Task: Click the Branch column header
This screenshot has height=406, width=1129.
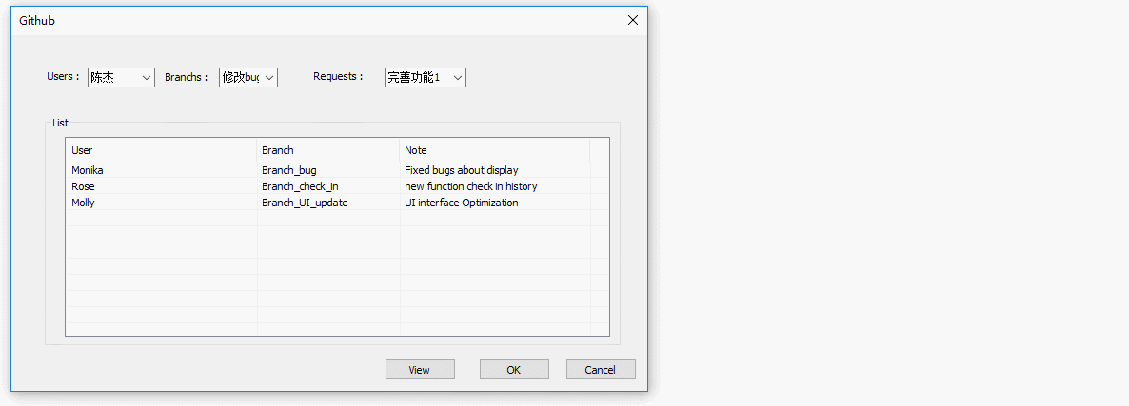Action: (327, 150)
